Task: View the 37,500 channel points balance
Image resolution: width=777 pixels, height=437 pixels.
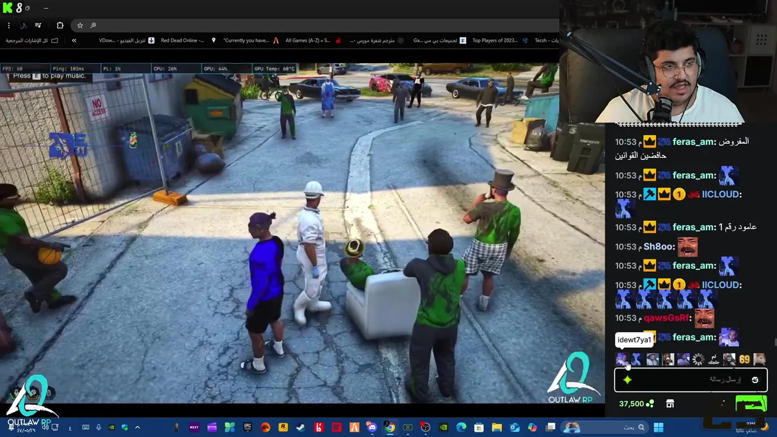Action: [636, 404]
